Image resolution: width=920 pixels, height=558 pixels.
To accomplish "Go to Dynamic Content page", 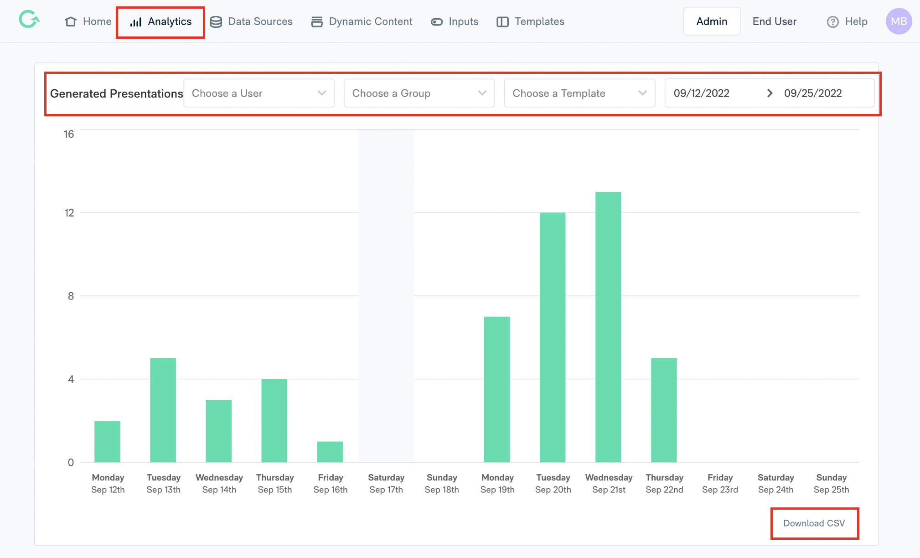I will tap(370, 21).
